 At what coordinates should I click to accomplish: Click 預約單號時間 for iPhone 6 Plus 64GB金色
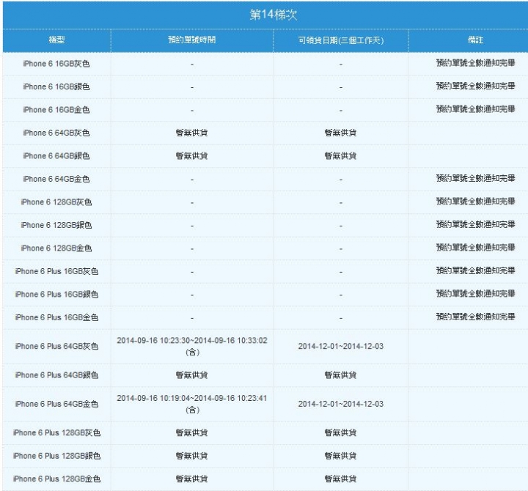[192, 404]
